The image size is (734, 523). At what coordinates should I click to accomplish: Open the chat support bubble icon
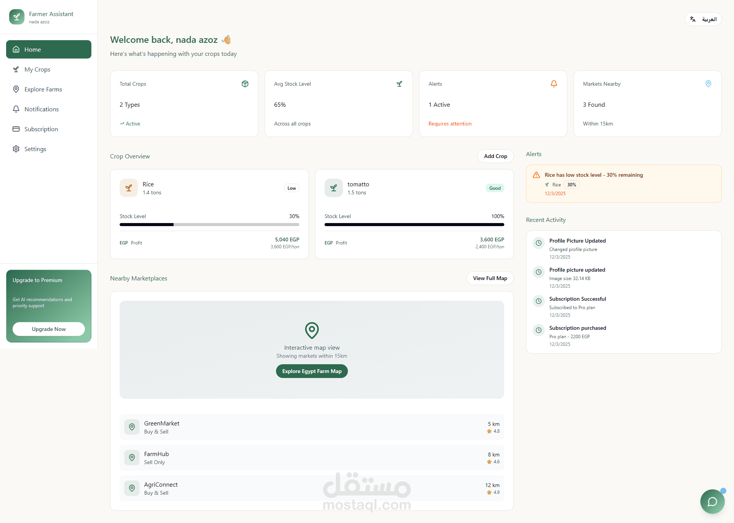click(x=712, y=502)
